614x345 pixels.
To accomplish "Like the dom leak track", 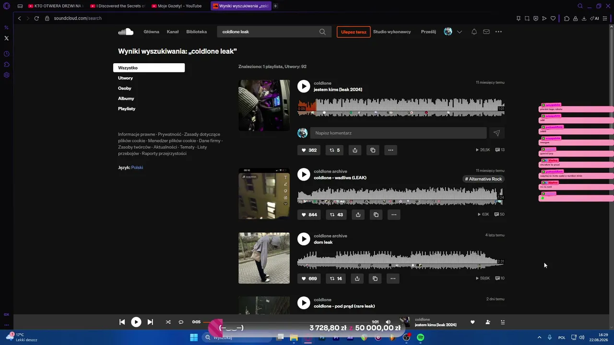I will 309,278.
